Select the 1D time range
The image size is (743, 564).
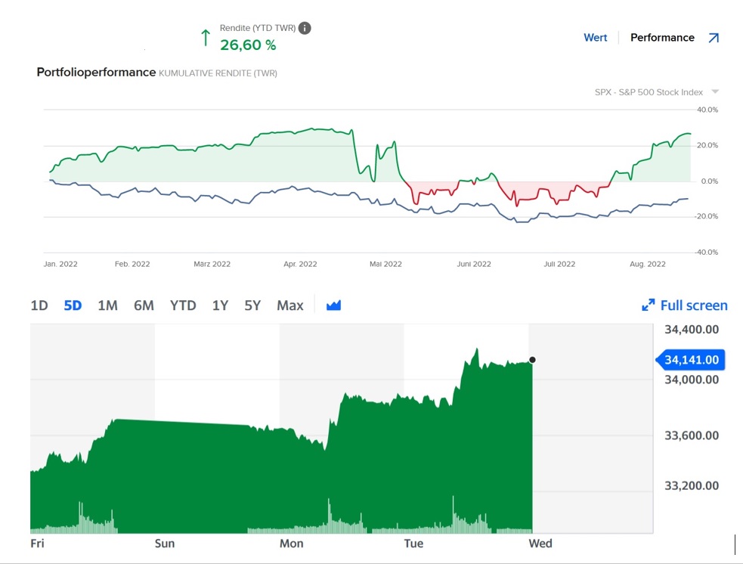pyautogui.click(x=39, y=305)
